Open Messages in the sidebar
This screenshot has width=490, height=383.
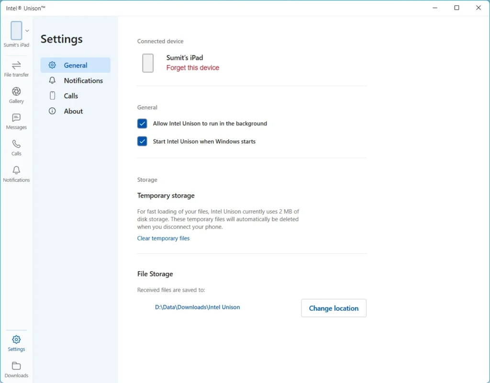click(16, 122)
